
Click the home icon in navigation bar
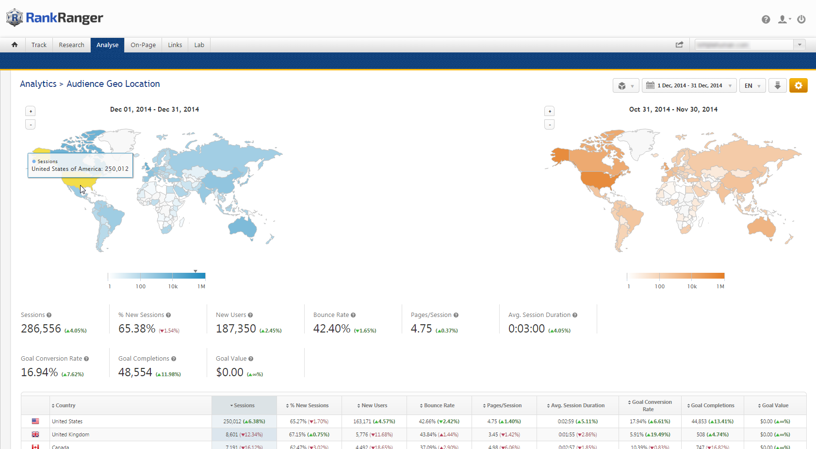pos(15,45)
